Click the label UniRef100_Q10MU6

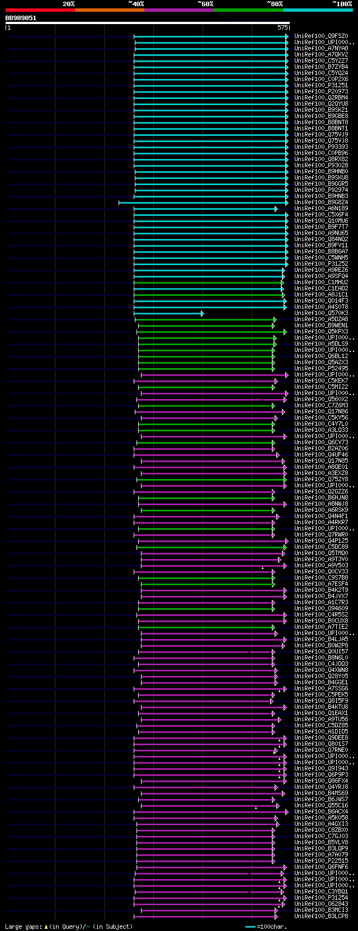321,220
